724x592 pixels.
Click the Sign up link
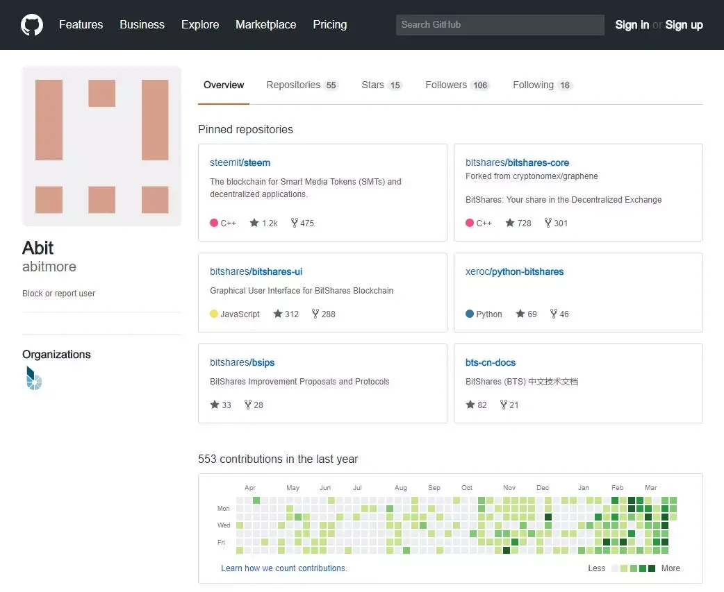click(684, 25)
